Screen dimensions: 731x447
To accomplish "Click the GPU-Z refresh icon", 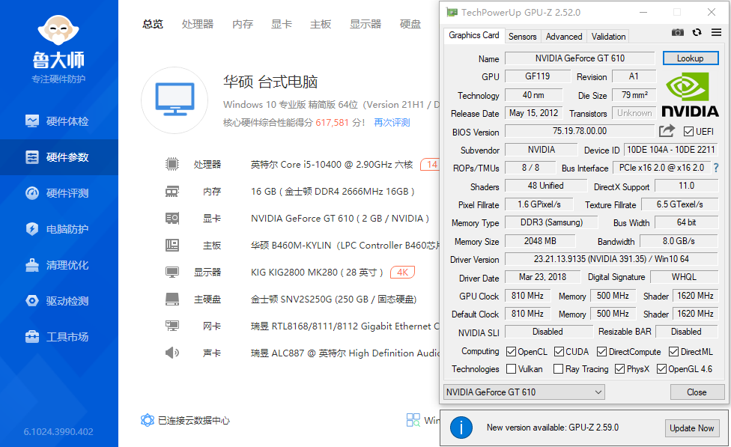I will (697, 32).
